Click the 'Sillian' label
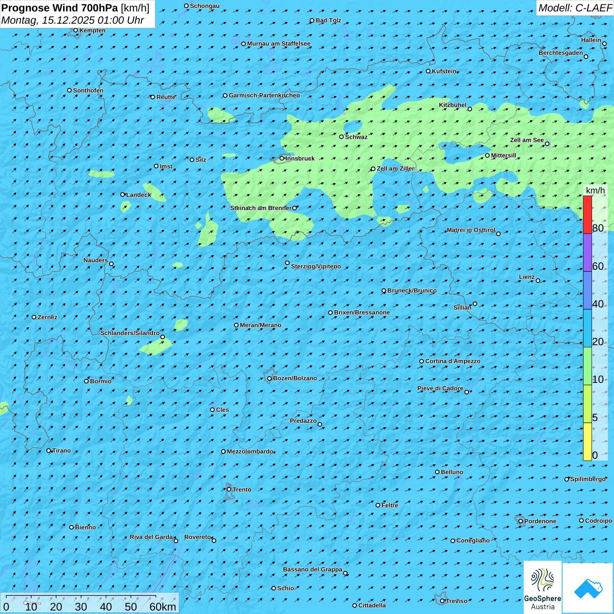The height and width of the screenshot is (614, 614). (x=462, y=308)
